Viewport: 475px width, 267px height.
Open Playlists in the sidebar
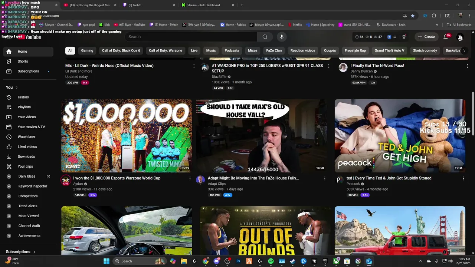point(28,107)
